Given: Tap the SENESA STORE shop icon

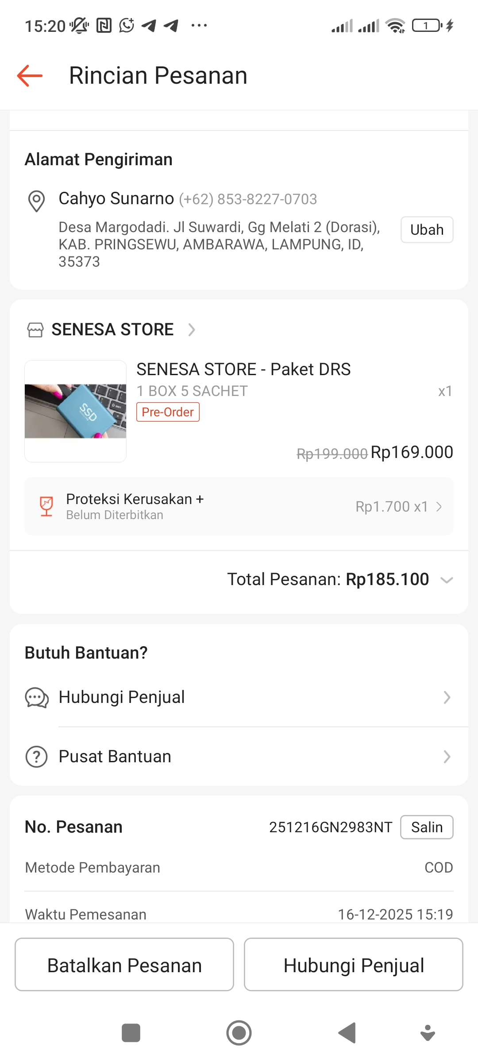Looking at the screenshot, I should tap(35, 330).
